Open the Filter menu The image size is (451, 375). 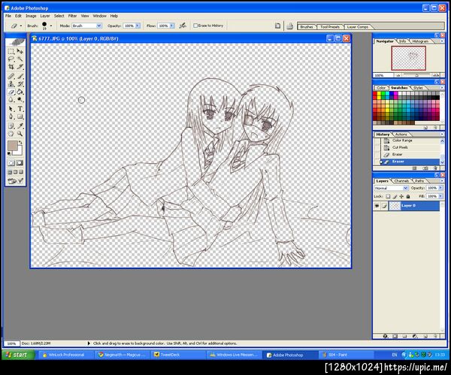pyautogui.click(x=72, y=16)
